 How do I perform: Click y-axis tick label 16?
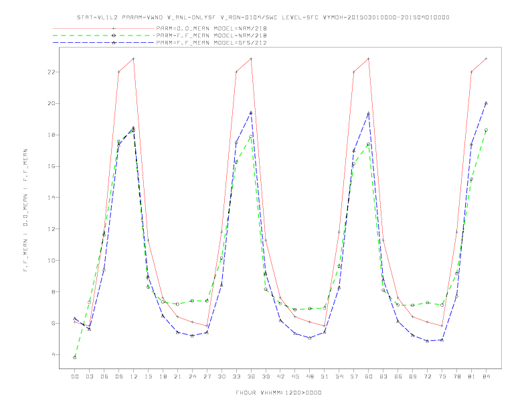52,166
